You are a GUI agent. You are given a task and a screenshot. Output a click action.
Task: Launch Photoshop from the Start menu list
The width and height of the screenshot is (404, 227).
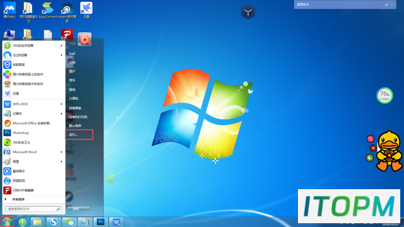(x=33, y=133)
